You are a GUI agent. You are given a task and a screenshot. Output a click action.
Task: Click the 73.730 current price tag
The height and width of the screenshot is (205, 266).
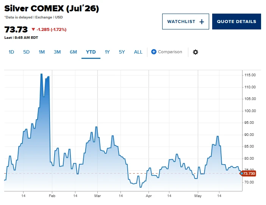[x=249, y=174]
